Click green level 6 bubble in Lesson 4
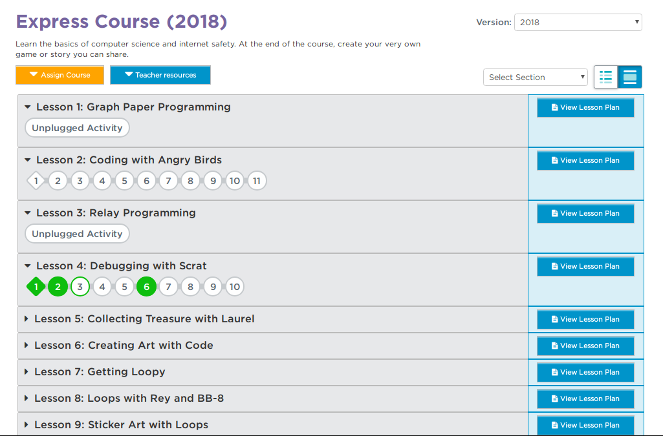The height and width of the screenshot is (436, 663). (146, 286)
